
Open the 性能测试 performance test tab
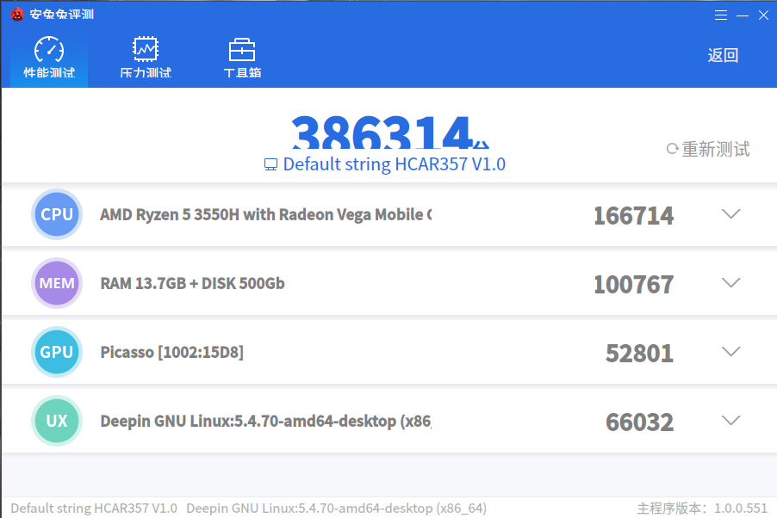point(49,57)
